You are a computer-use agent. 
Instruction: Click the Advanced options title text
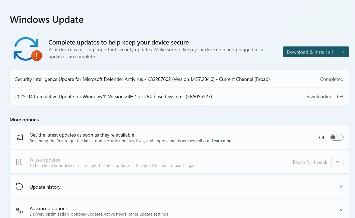[x=49, y=208]
